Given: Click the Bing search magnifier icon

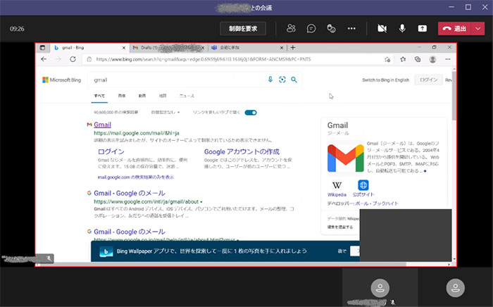Looking at the screenshot, I should point(294,80).
